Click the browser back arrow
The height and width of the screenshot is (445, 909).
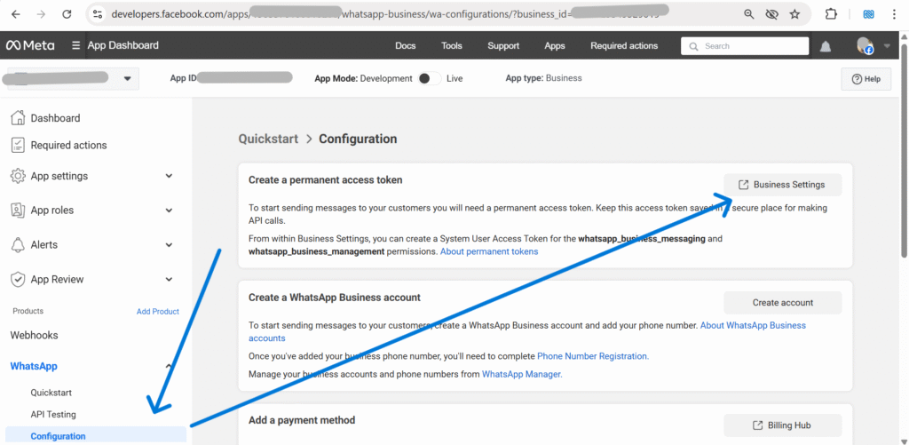(17, 14)
